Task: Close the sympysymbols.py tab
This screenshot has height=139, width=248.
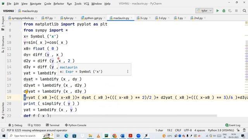Action: click(36, 18)
